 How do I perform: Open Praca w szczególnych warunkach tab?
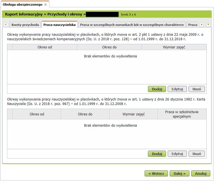click(132, 25)
